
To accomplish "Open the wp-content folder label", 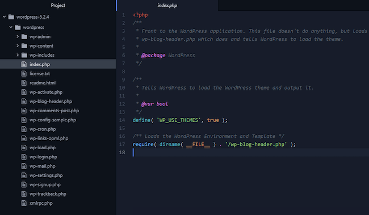I will click(x=41, y=46).
